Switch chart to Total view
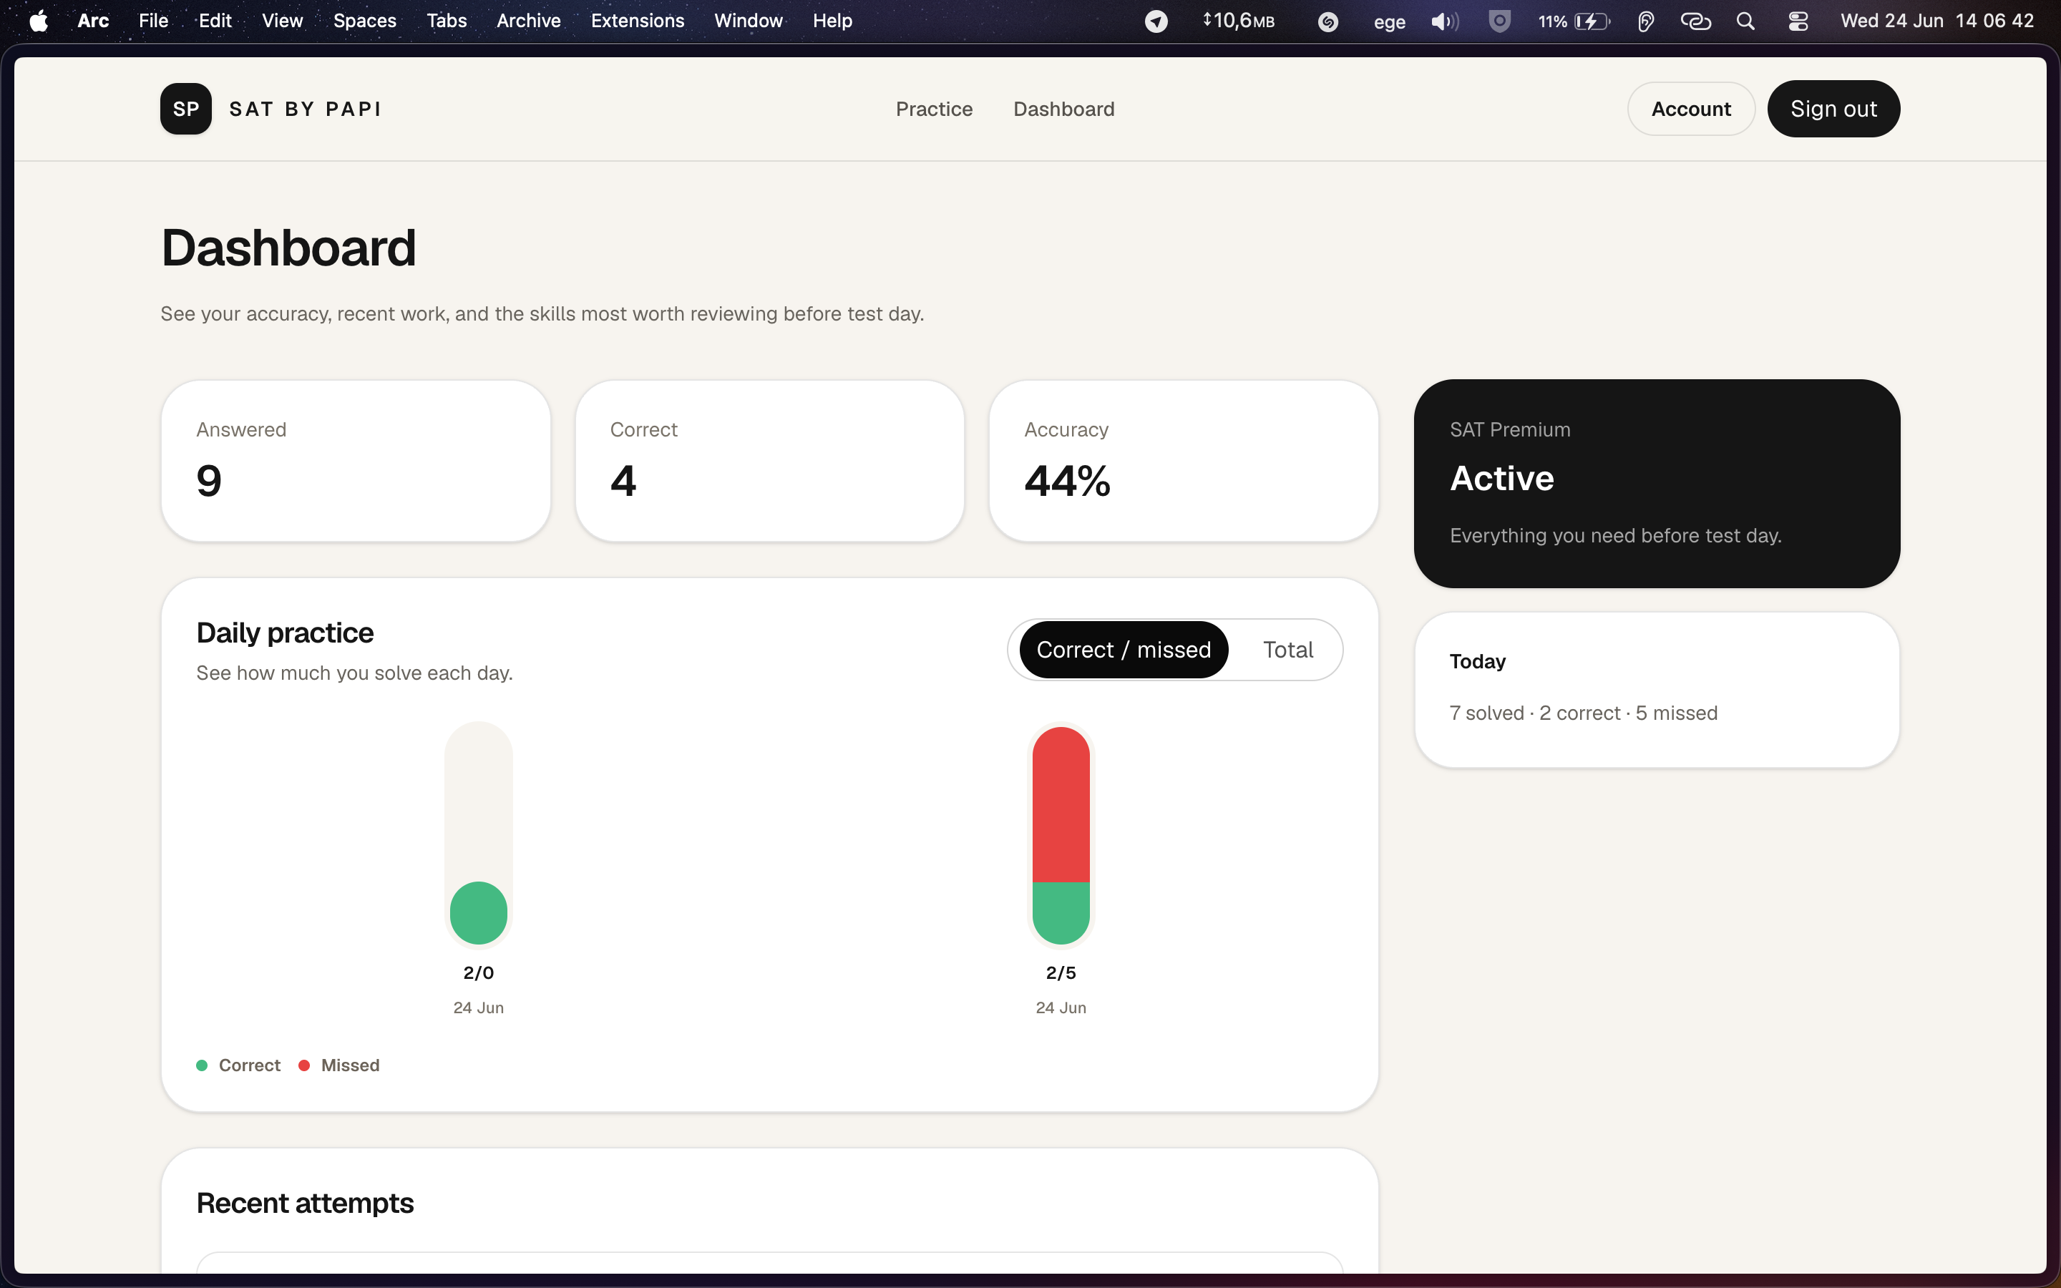 (x=1287, y=650)
